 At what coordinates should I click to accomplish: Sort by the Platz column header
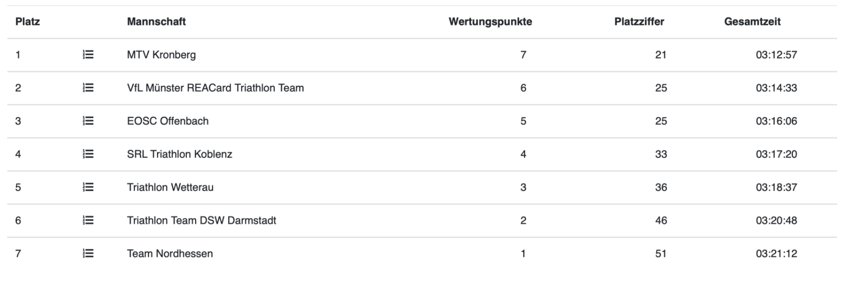pyautogui.click(x=27, y=22)
